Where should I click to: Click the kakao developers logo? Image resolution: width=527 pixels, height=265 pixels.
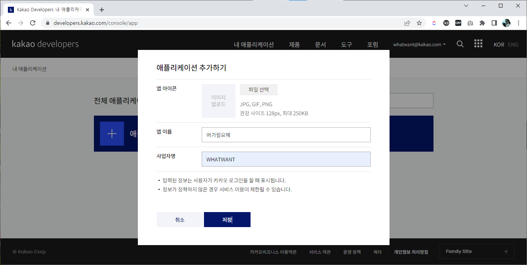45,44
